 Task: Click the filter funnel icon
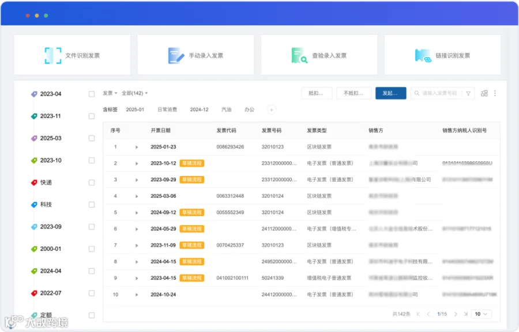468,93
